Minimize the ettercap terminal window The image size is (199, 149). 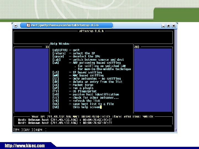163,26
